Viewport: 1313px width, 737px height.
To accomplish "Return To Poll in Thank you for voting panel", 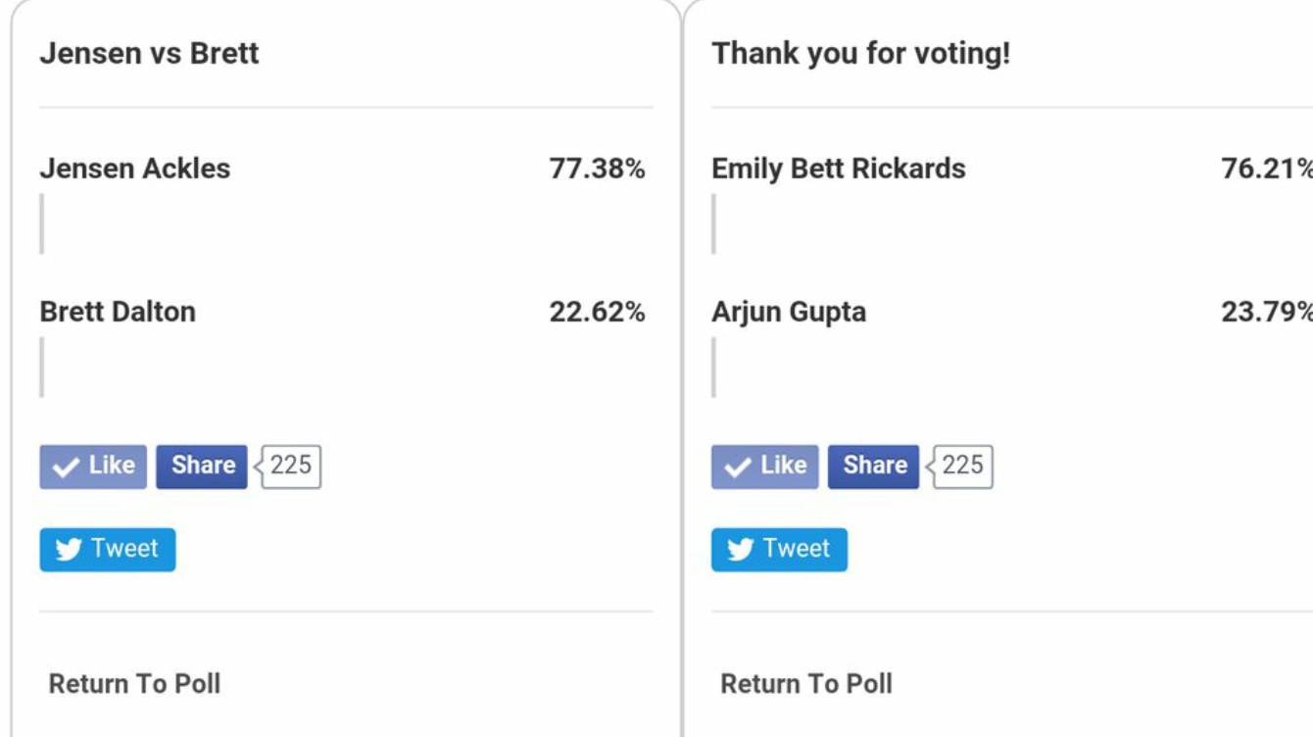I will point(806,684).
